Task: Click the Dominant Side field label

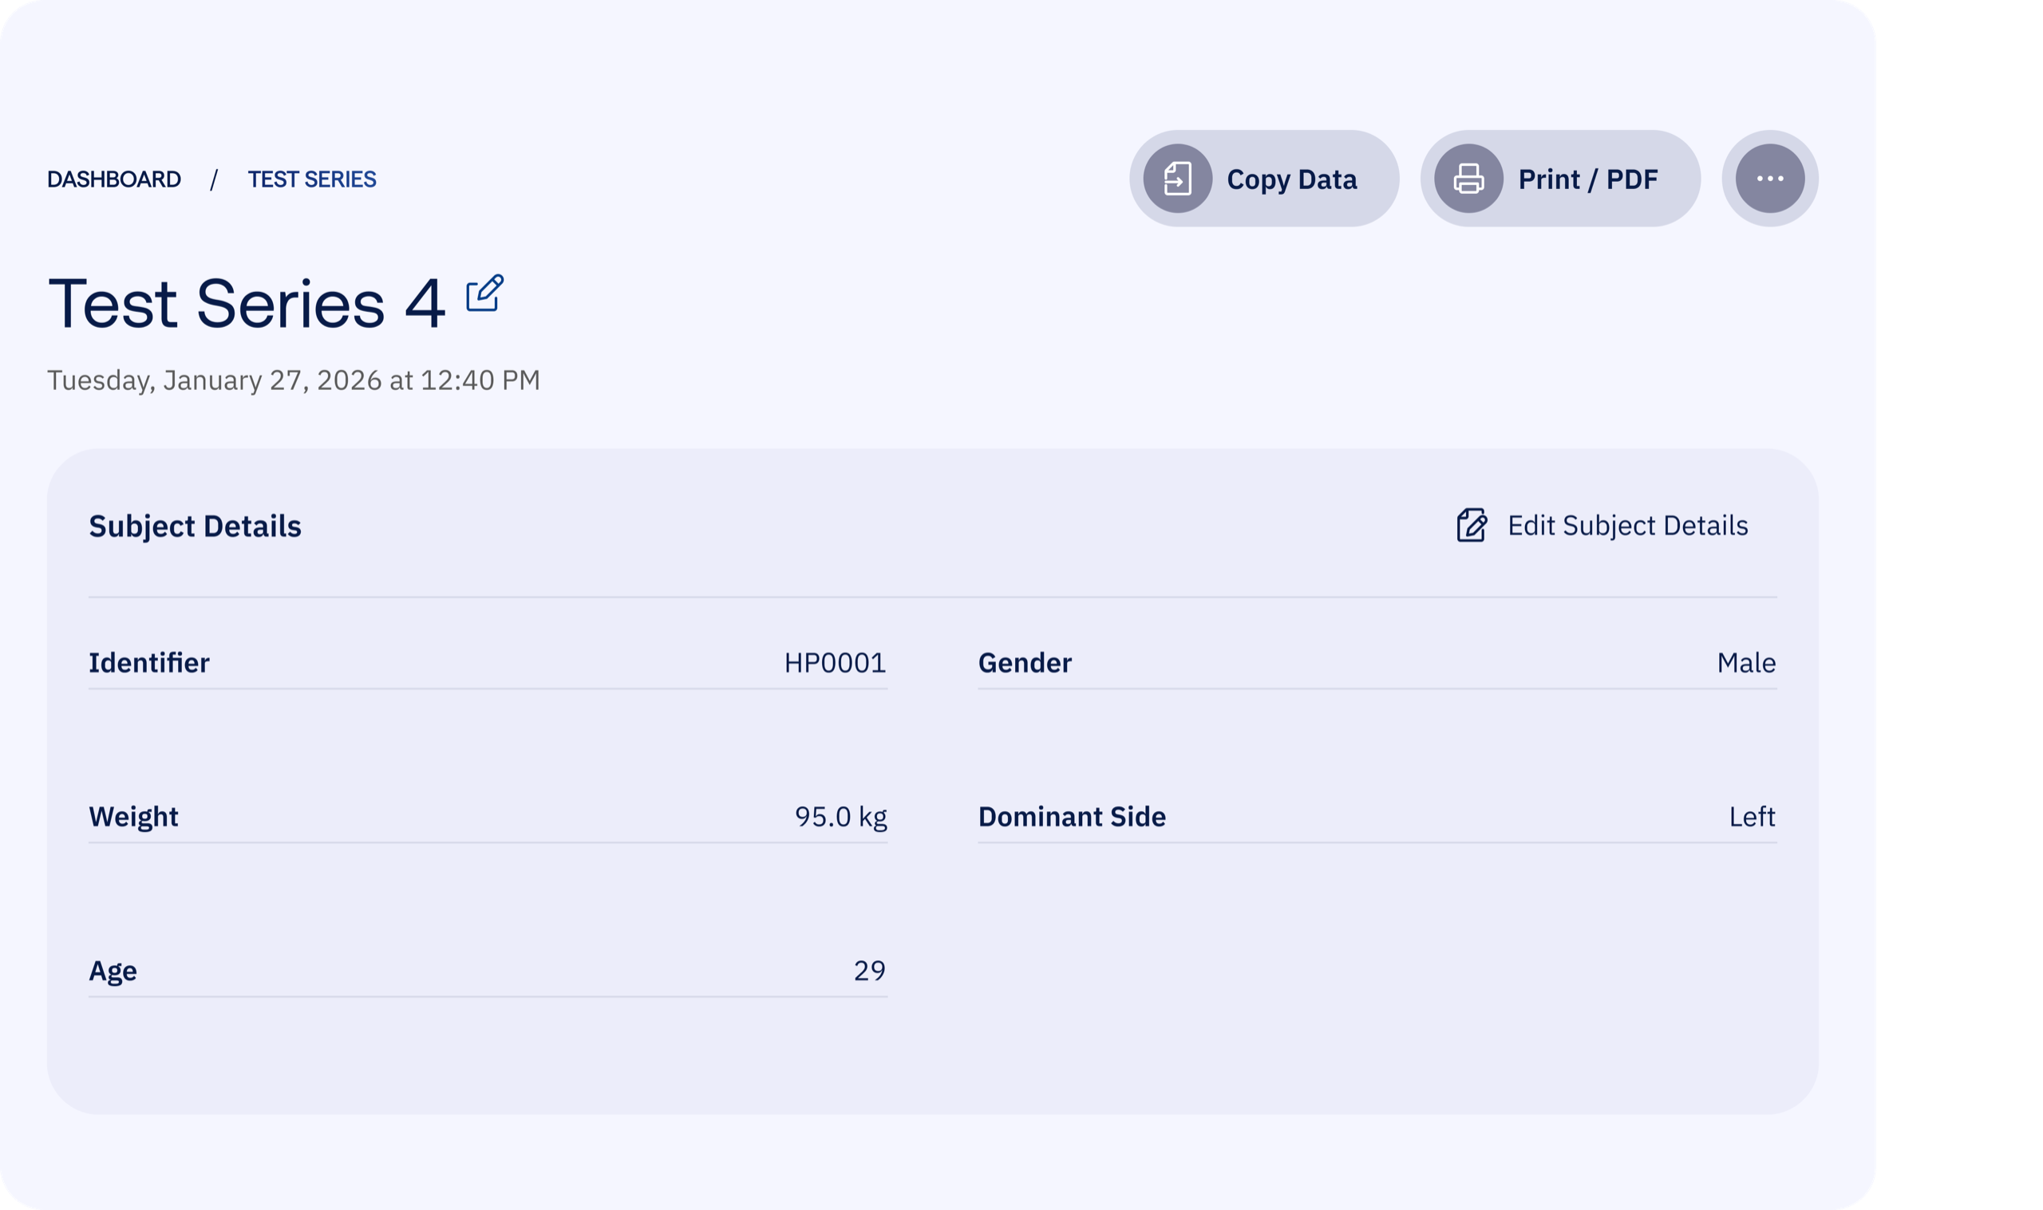Action: pyautogui.click(x=1071, y=816)
